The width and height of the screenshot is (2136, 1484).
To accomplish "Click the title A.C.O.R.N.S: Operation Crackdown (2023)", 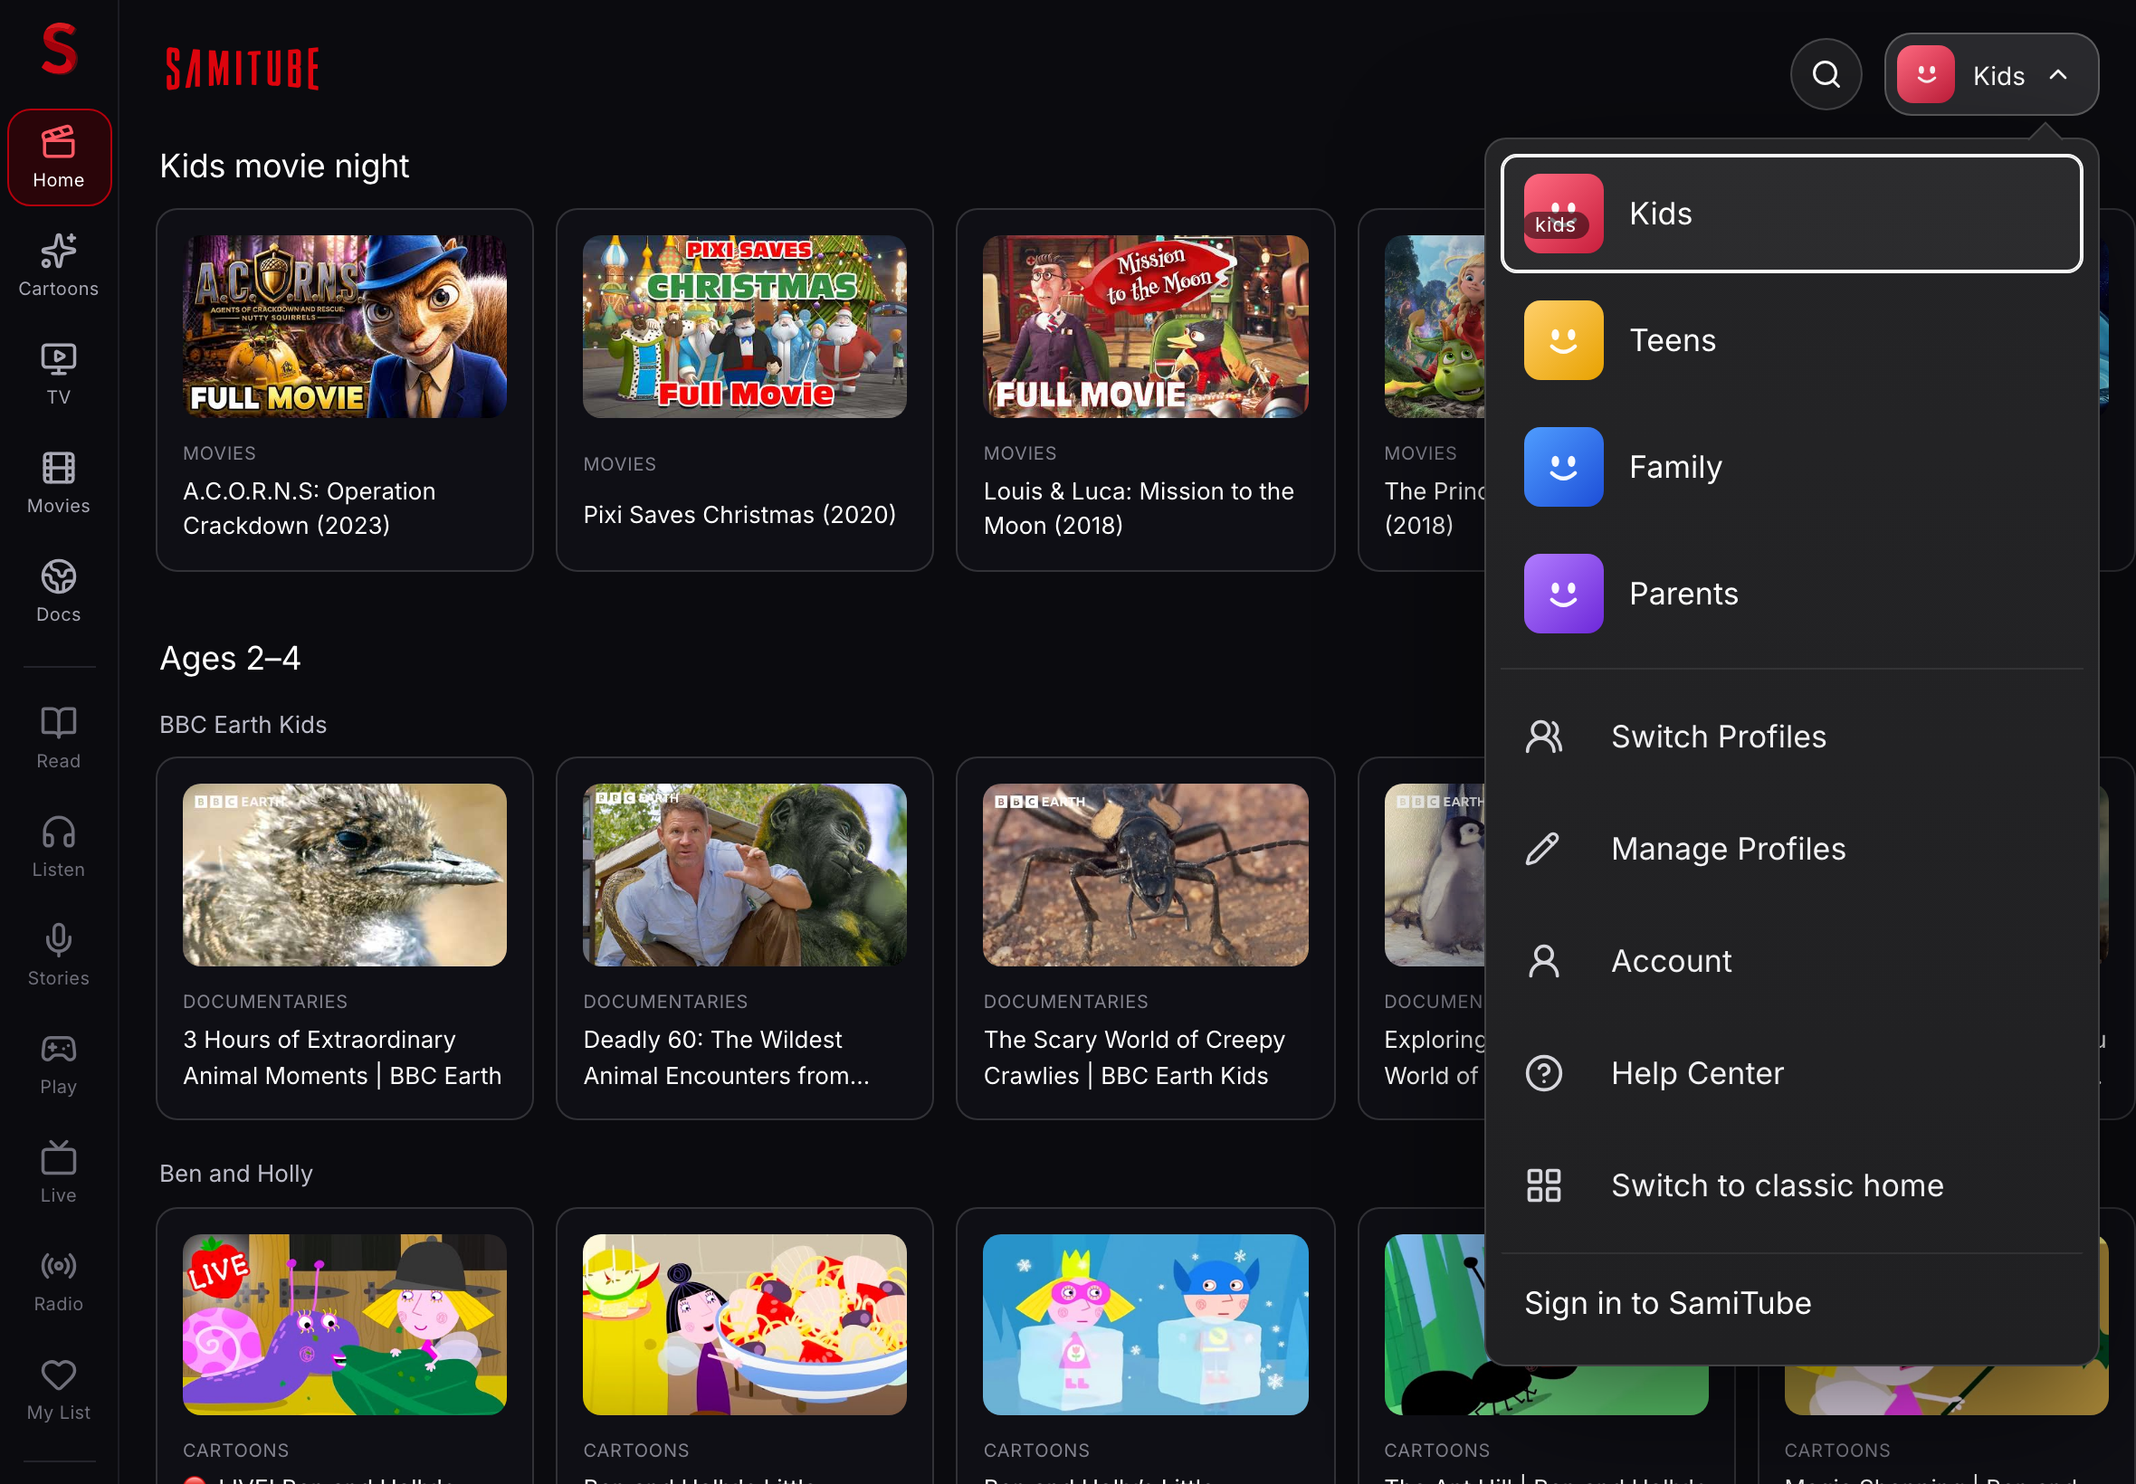I will [x=310, y=509].
